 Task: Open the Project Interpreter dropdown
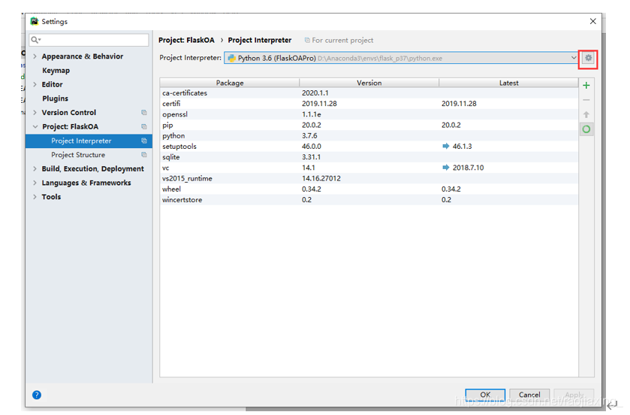(574, 57)
